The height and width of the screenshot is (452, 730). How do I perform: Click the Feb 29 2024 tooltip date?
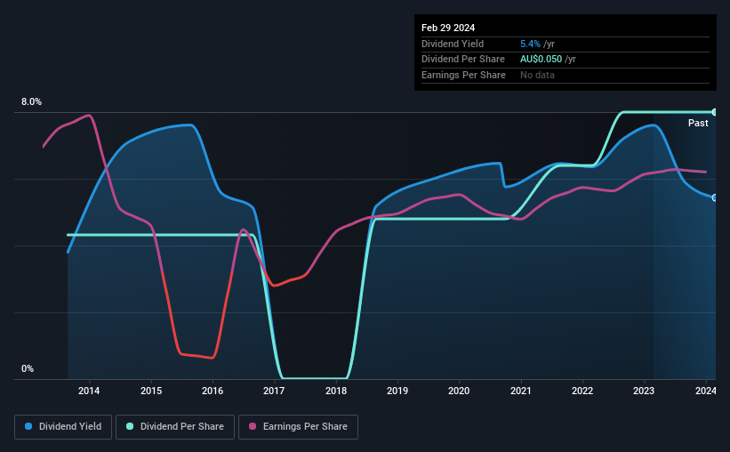click(x=448, y=28)
